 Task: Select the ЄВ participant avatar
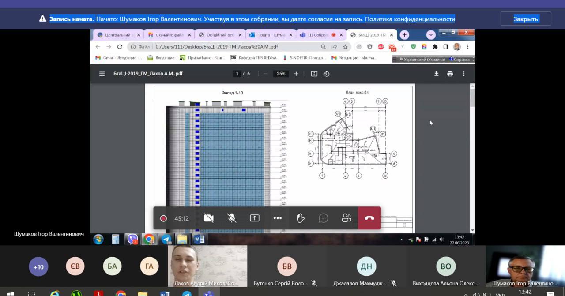[75, 266]
